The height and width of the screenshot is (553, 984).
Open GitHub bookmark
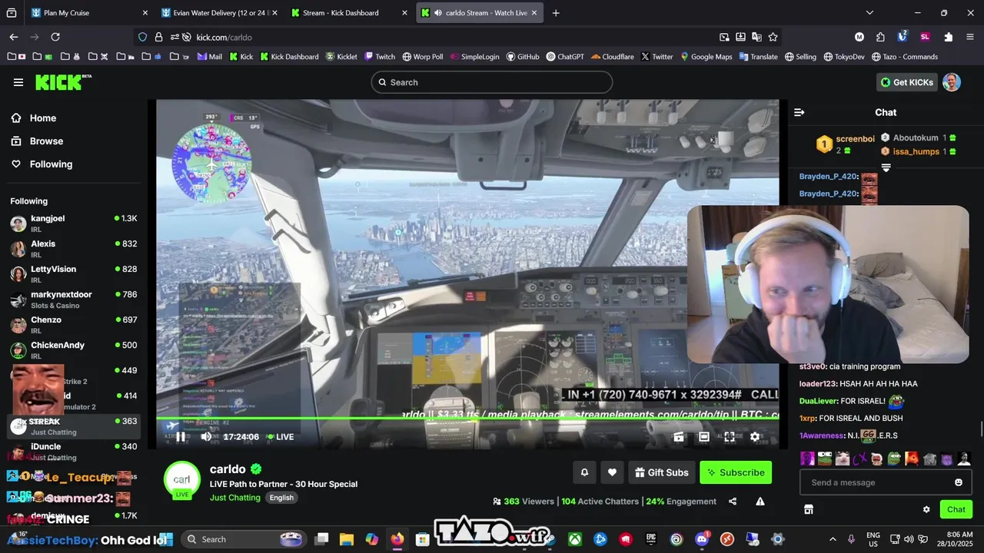point(523,57)
